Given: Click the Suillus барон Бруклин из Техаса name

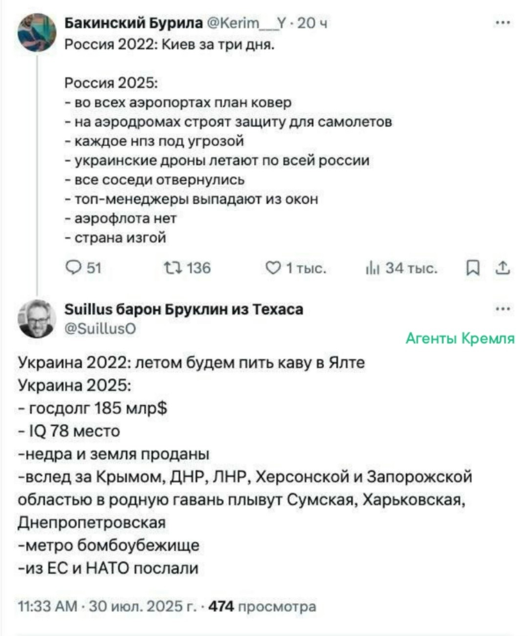Looking at the screenshot, I should coord(184,309).
